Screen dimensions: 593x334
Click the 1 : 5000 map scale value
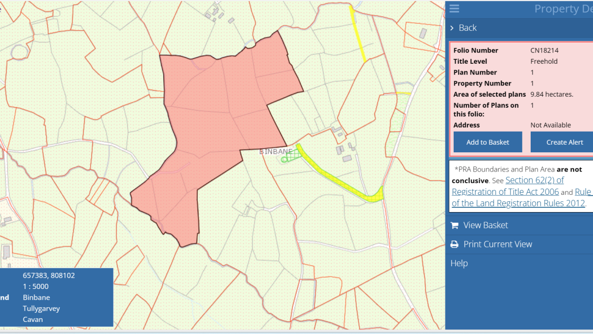(35, 286)
